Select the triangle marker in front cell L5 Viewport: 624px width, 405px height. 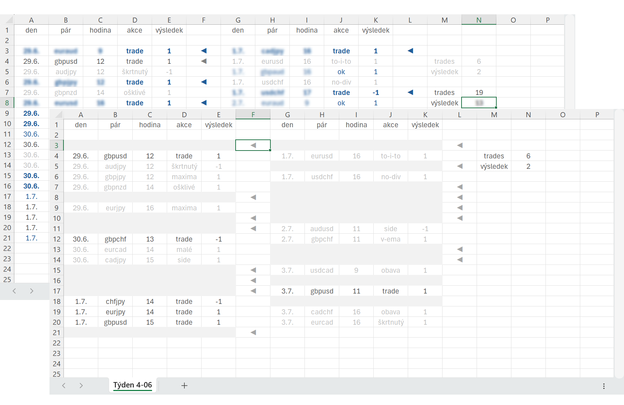click(460, 166)
